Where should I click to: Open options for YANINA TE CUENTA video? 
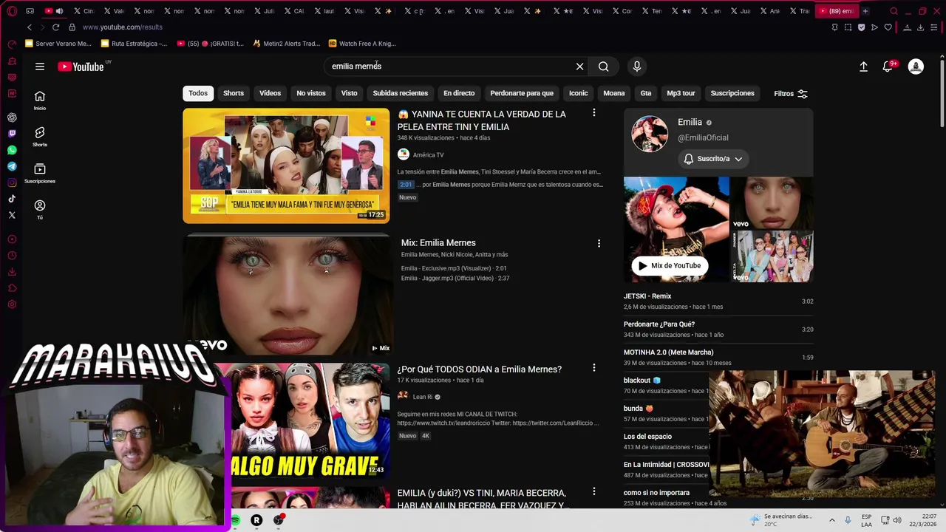(x=593, y=113)
